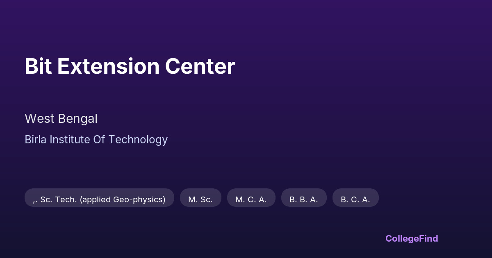Viewport: 492px width, 258px height.
Task: Choose the M. C. A. course chip
Action: [251, 199]
